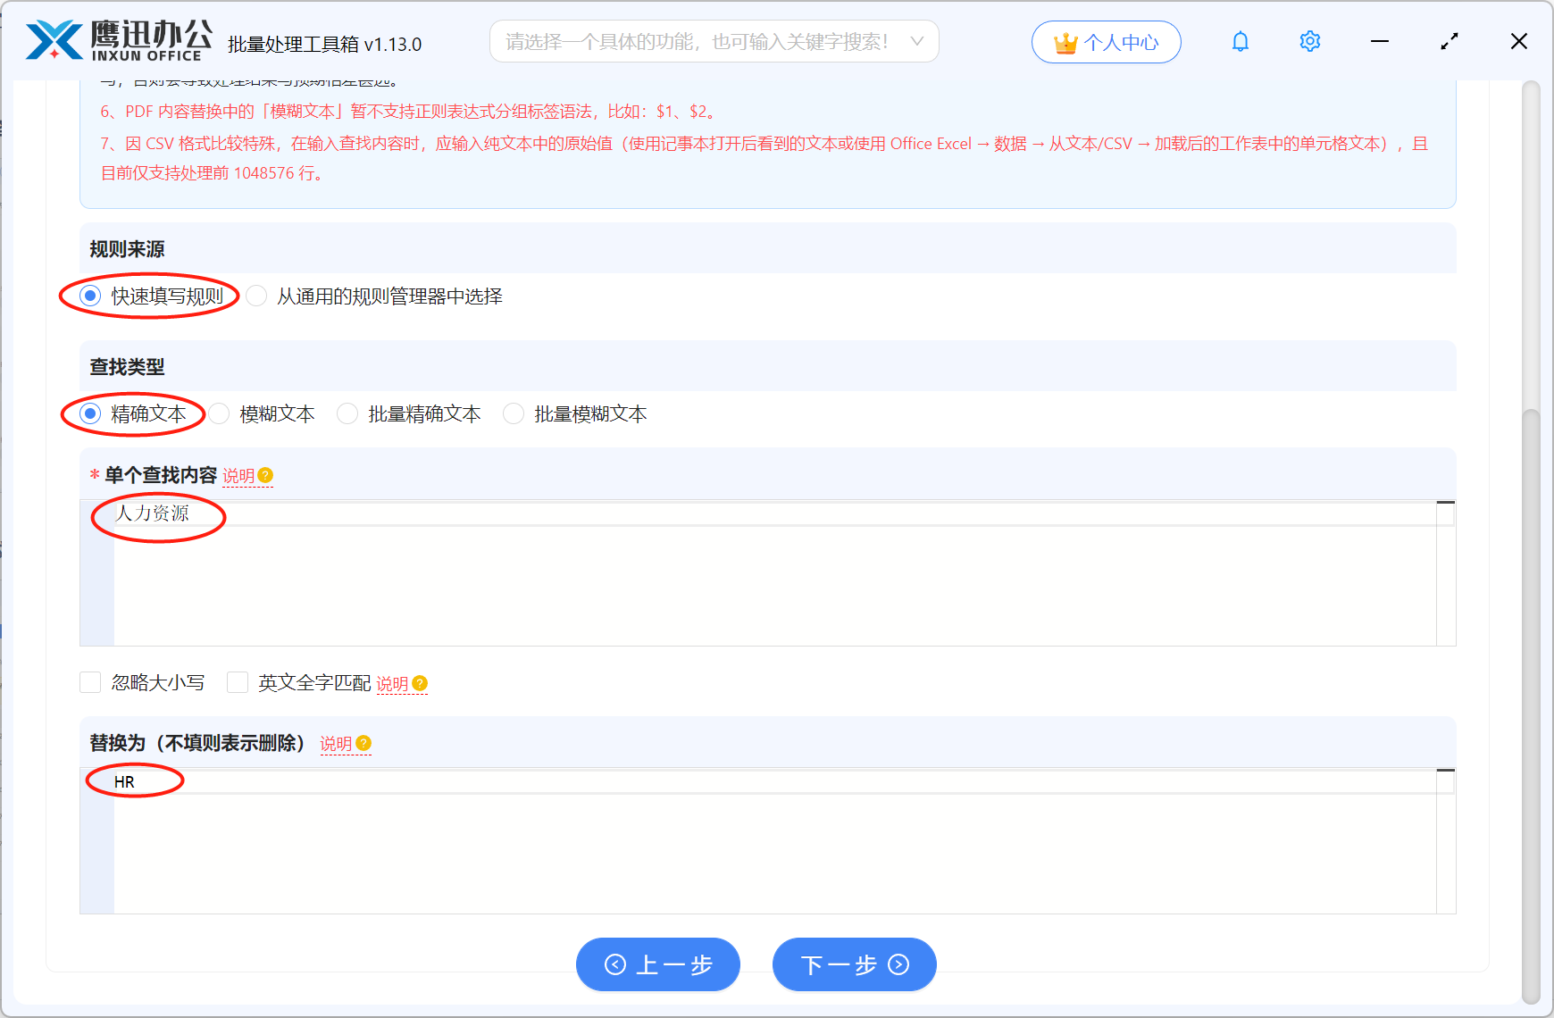Open the settings gear
Image resolution: width=1554 pixels, height=1018 pixels.
click(x=1309, y=41)
